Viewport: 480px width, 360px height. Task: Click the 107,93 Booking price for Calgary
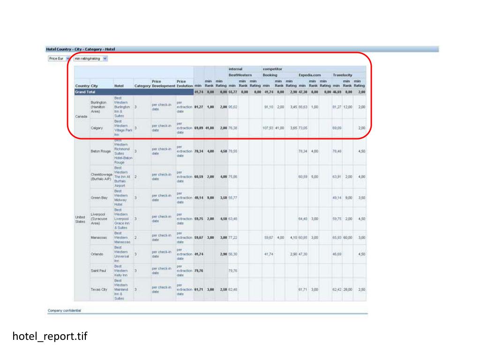tap(268, 128)
